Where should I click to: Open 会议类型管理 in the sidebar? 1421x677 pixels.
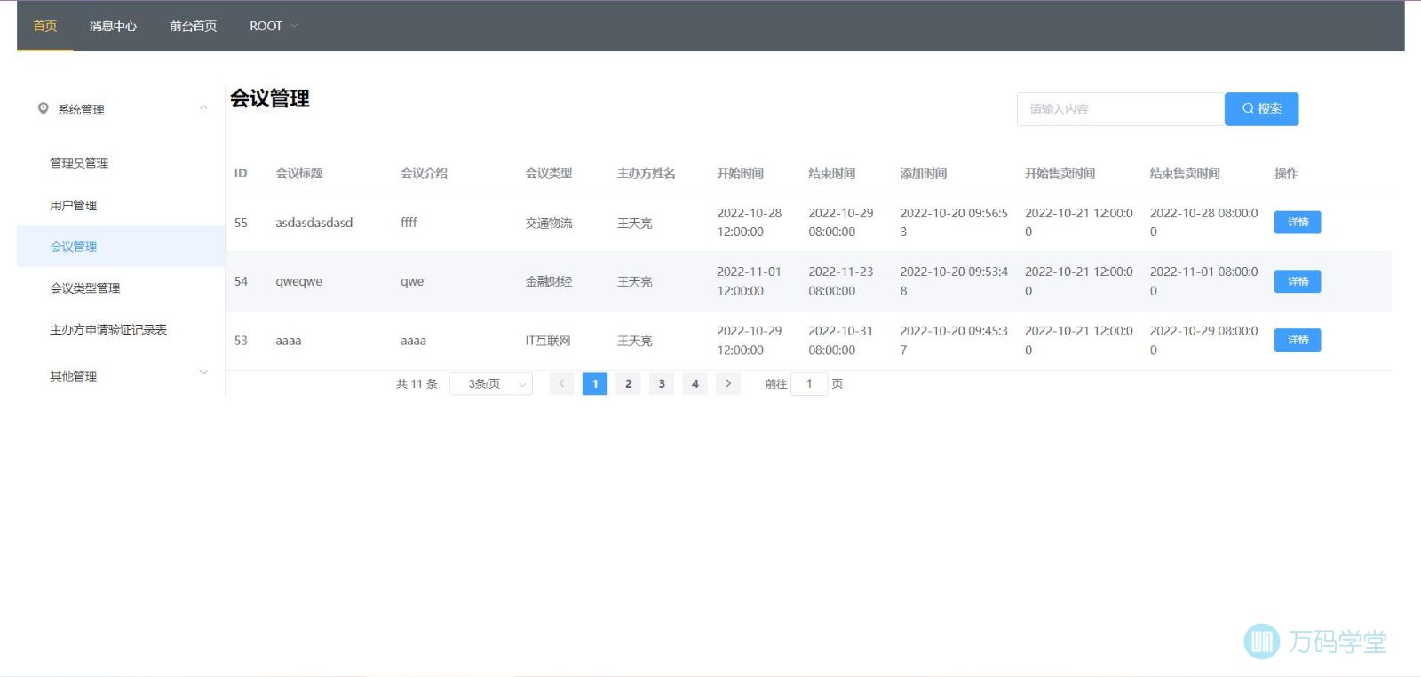point(121,287)
